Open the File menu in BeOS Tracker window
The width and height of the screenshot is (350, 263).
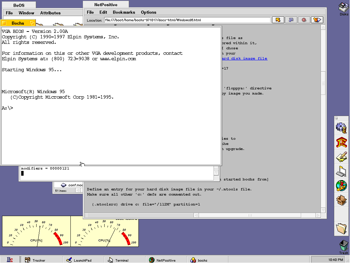9,13
